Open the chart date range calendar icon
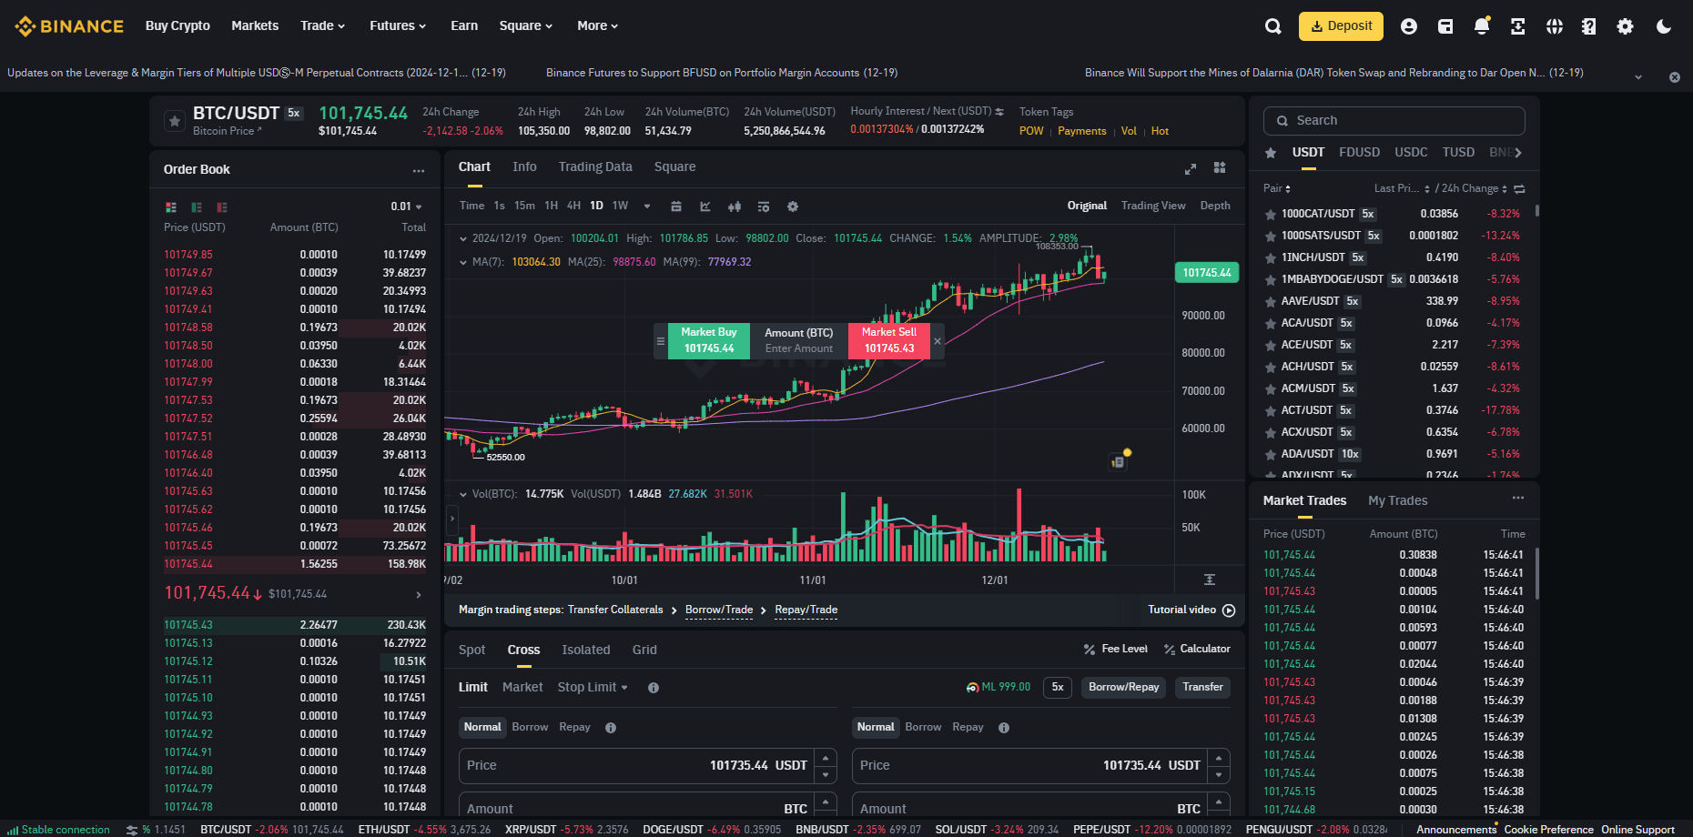Viewport: 1693px width, 837px height. click(x=676, y=207)
